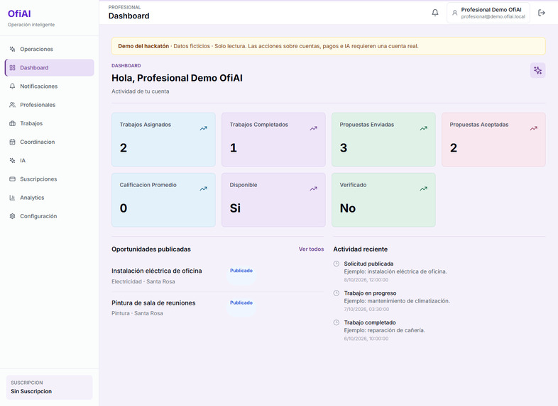Click the Dashboard grid icon in sidebar

[x=13, y=67]
